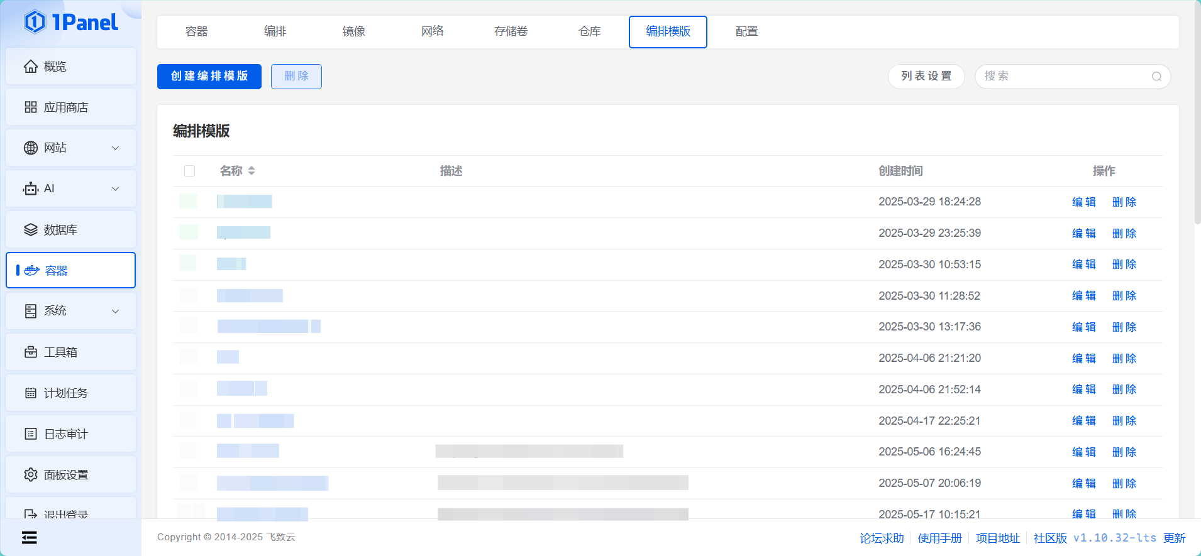Switch to the 镜像 tab
The height and width of the screenshot is (556, 1201).
pyautogui.click(x=353, y=31)
